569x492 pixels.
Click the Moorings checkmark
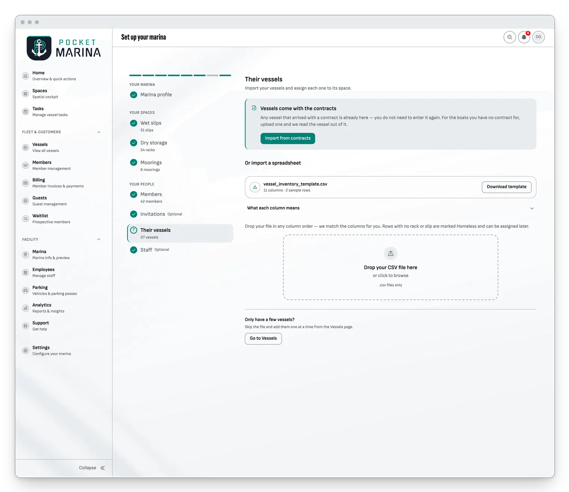[x=133, y=162]
